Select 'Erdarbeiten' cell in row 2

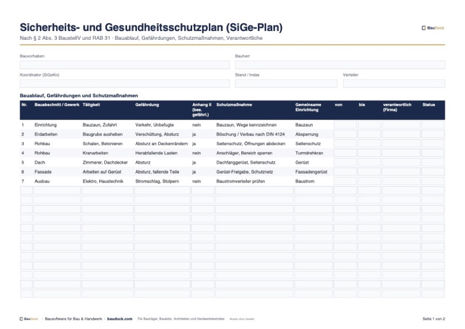pos(45,134)
